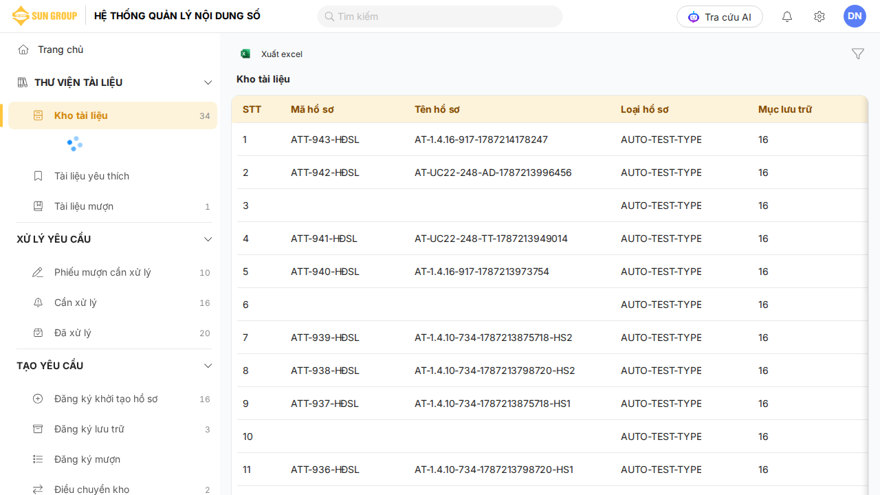The image size is (880, 495).
Task: Click the Điều chuyển kho arrows icon
Action: tap(38, 489)
